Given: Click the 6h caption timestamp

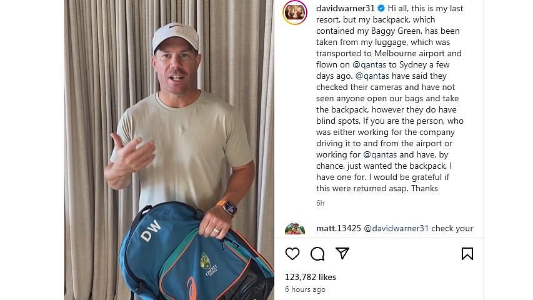Looking at the screenshot, I should 320,203.
